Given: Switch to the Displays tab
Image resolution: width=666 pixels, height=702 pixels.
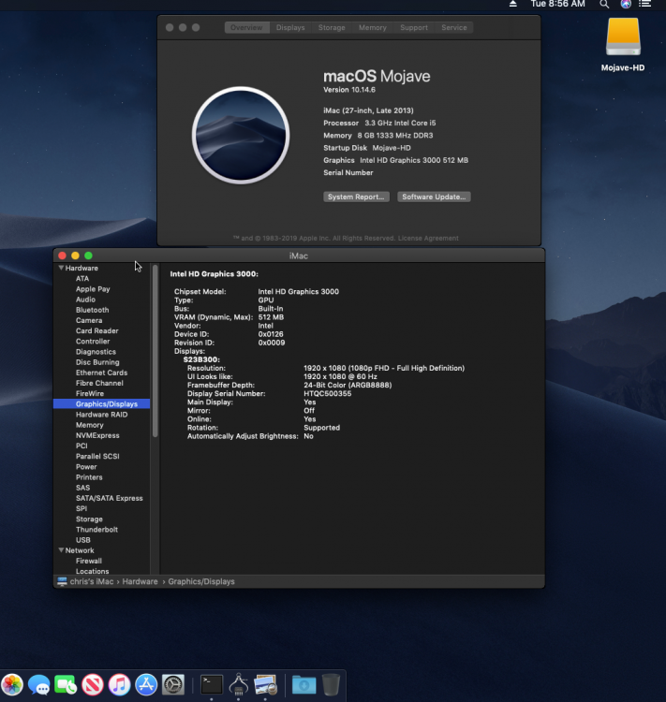Looking at the screenshot, I should click(290, 28).
